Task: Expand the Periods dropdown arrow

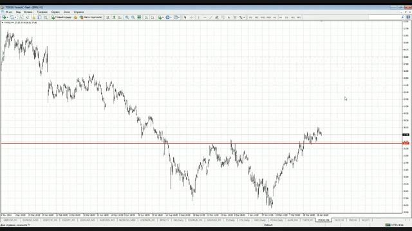Action: (171, 17)
